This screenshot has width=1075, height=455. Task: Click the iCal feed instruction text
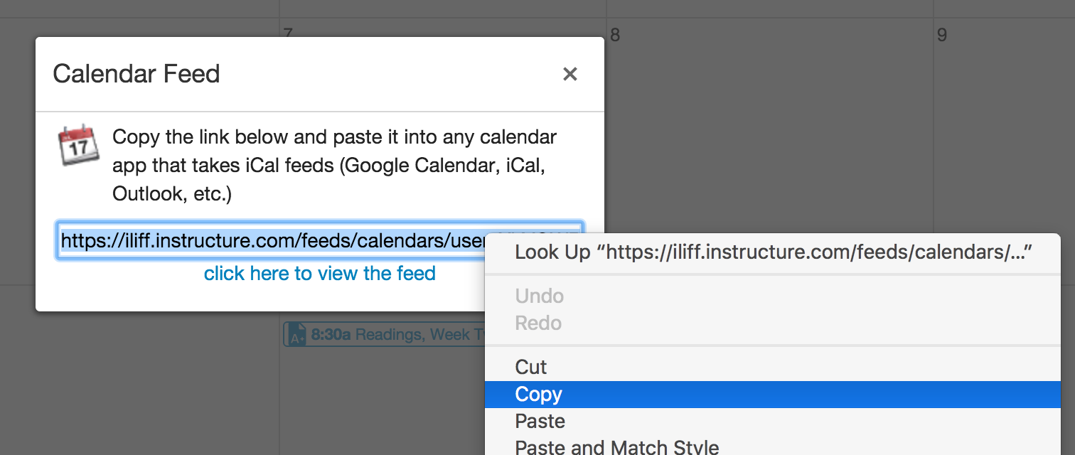pos(334,165)
